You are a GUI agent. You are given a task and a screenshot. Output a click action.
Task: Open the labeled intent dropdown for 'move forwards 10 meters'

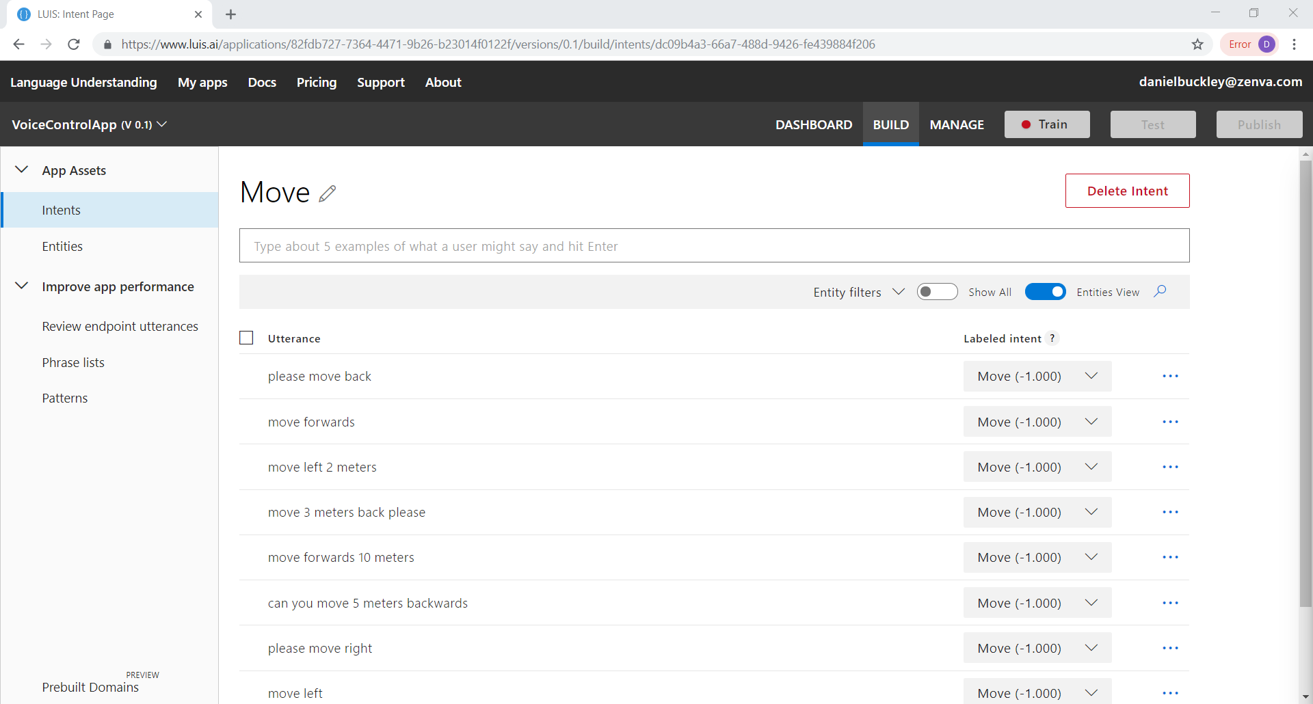pos(1037,557)
